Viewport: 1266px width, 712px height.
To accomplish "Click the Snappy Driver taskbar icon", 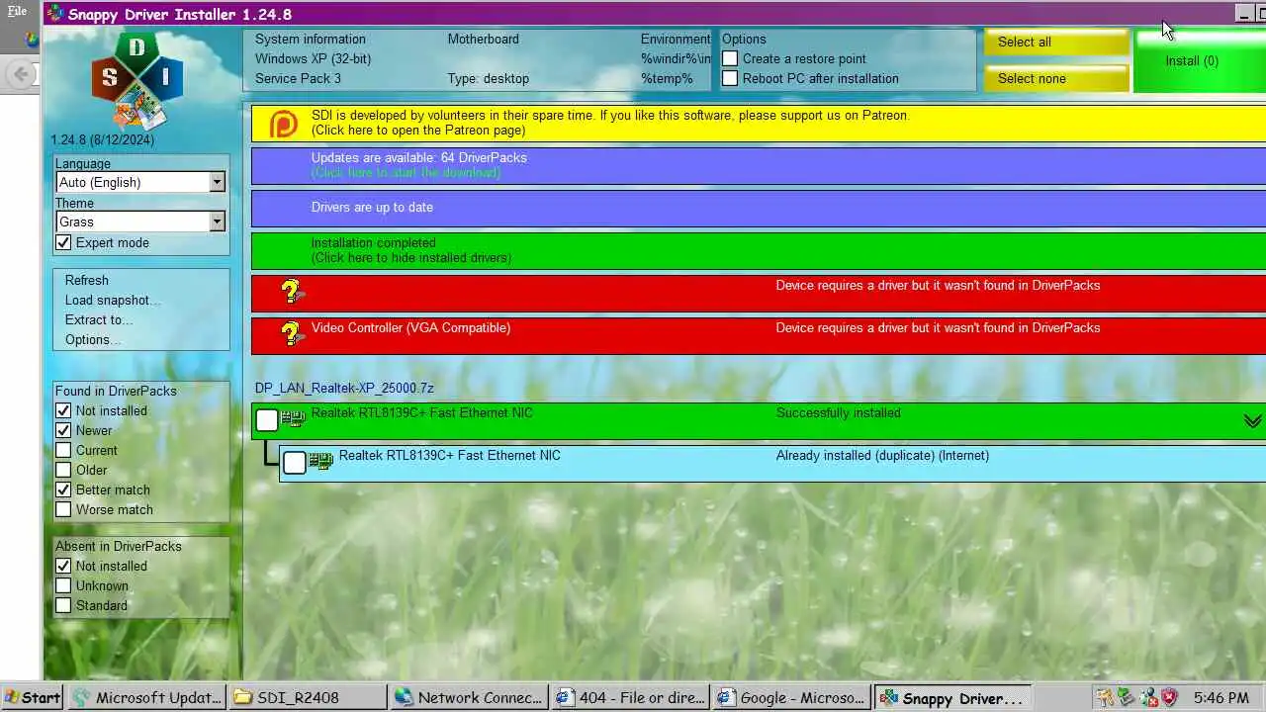I will point(888,697).
